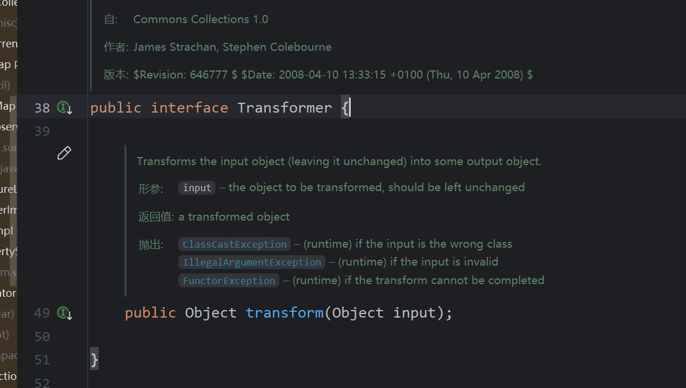Click the pencil icon to edit the rendered doc

click(64, 153)
